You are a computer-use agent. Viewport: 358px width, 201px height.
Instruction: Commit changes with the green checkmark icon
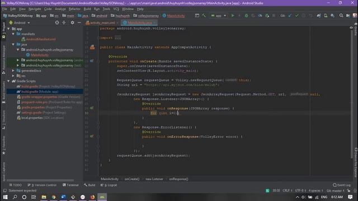[296, 16]
